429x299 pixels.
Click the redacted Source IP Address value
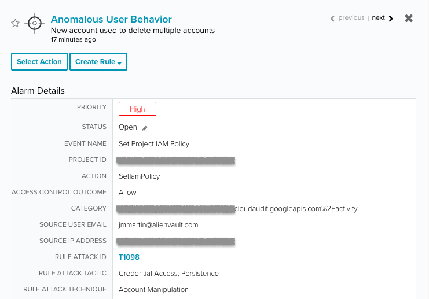tap(175, 242)
